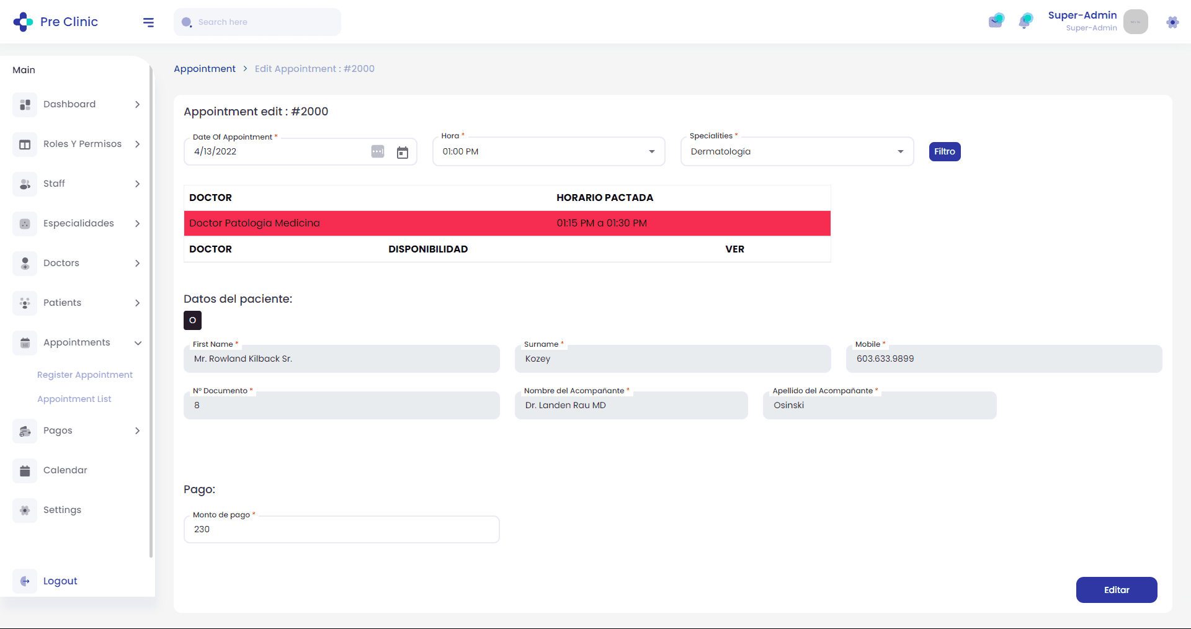
Task: Select the red Doctor Patologia Medicina row
Action: (507, 223)
